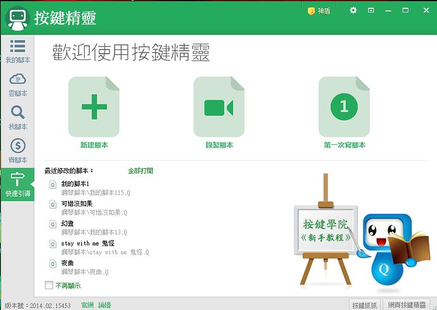
Task: Click the 新建腳本 text link
Action: pyautogui.click(x=94, y=145)
